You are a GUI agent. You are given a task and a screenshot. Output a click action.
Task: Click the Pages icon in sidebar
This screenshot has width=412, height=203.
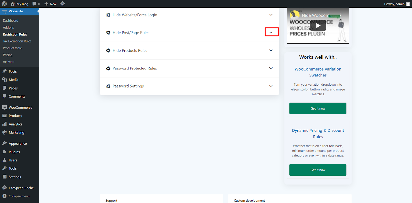coord(4,88)
